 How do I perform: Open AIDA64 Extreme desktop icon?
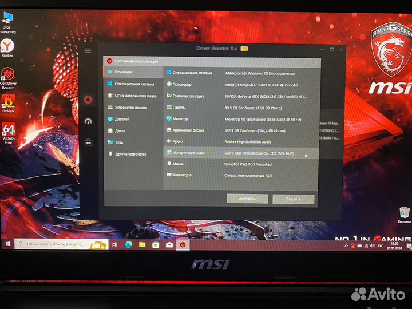click(9, 133)
